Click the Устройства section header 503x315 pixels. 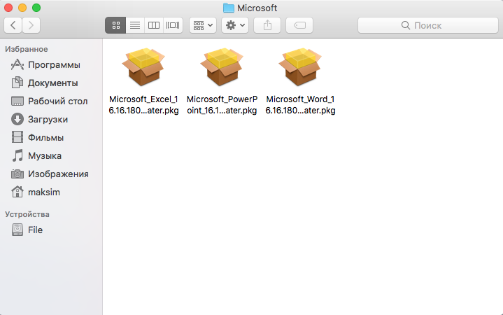(27, 214)
